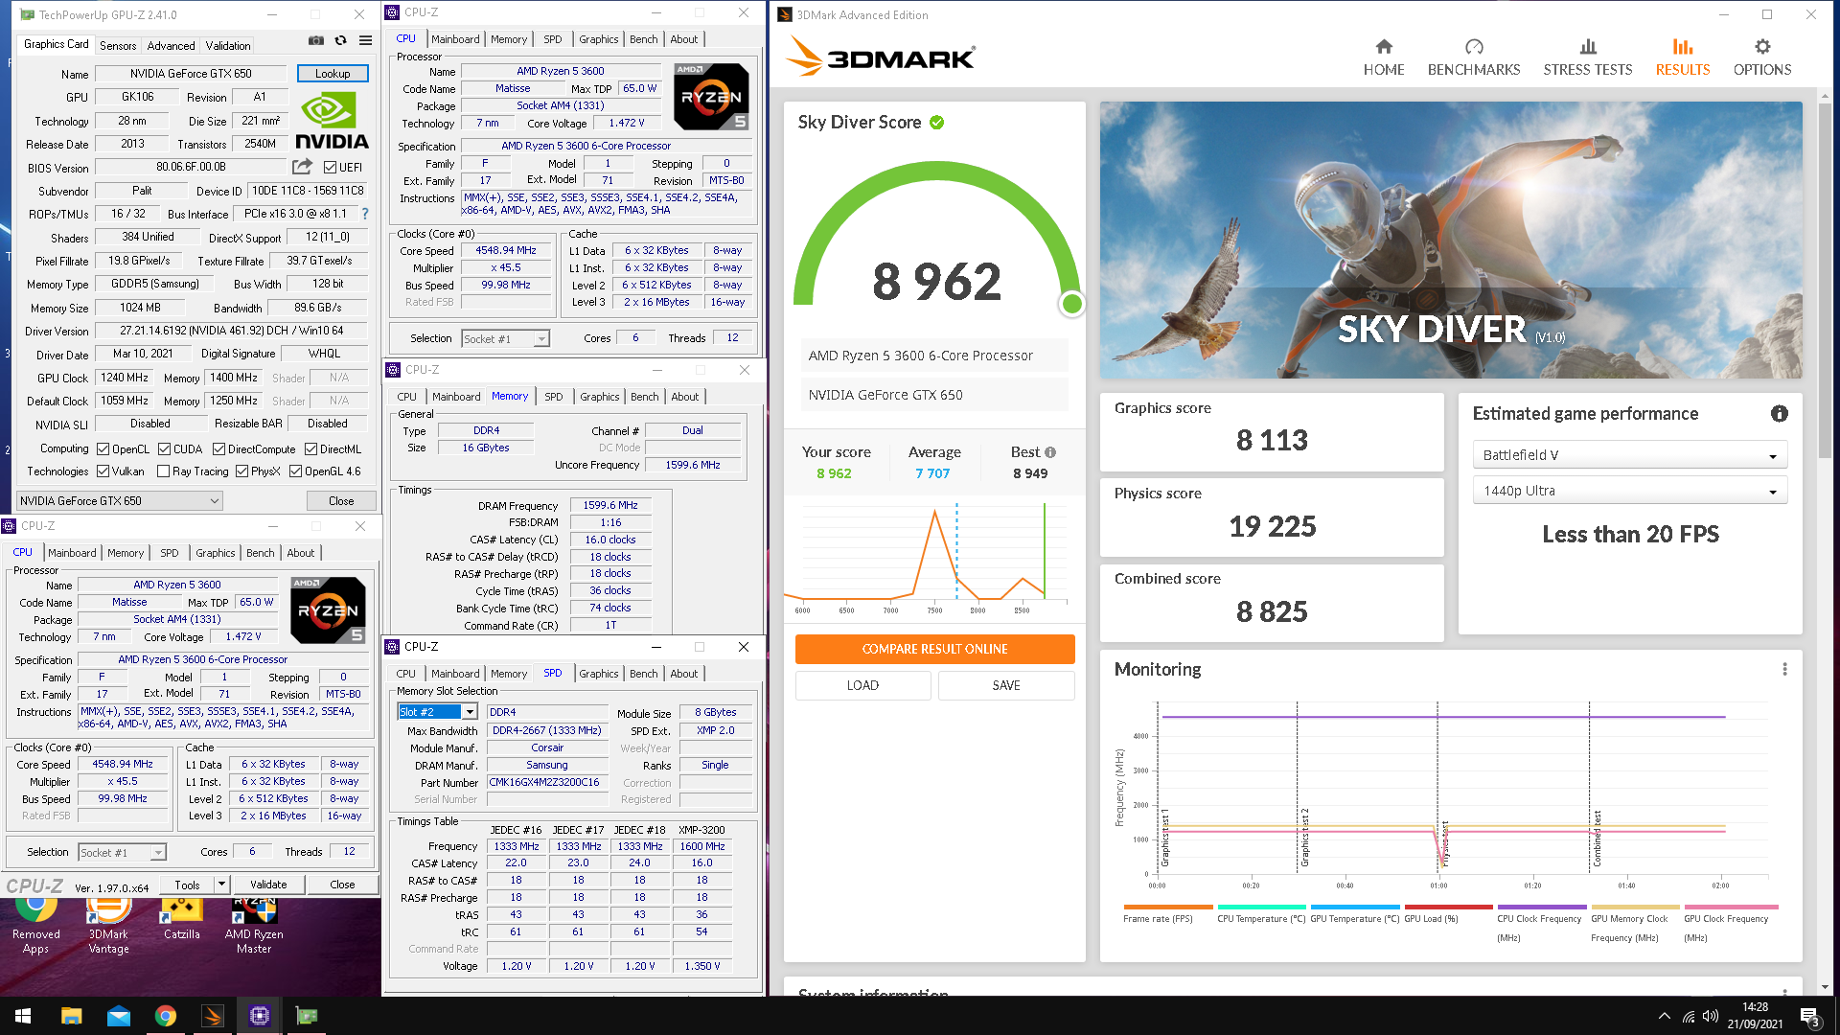Toggle the OpenCL checkbox
The width and height of the screenshot is (1840, 1035).
click(103, 448)
